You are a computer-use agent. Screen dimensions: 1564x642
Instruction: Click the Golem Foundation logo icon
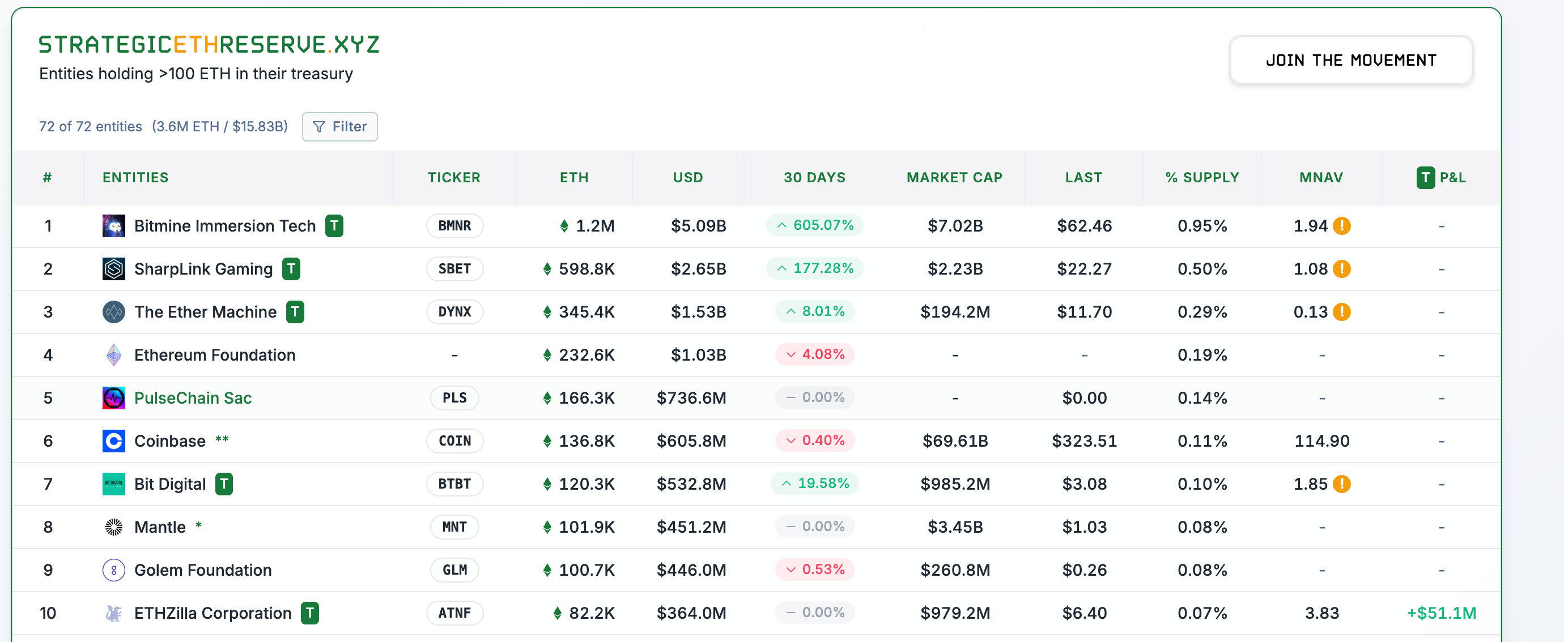(113, 571)
